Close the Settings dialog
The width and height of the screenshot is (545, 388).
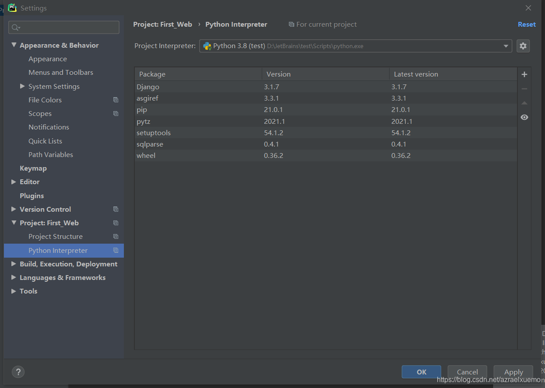[528, 8]
